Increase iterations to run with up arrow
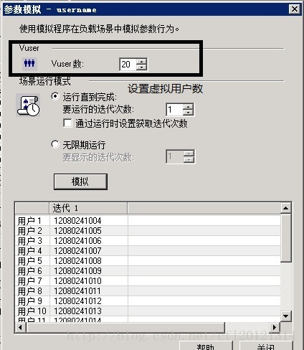Viewport: 304px width, 350px height. tap(189, 107)
